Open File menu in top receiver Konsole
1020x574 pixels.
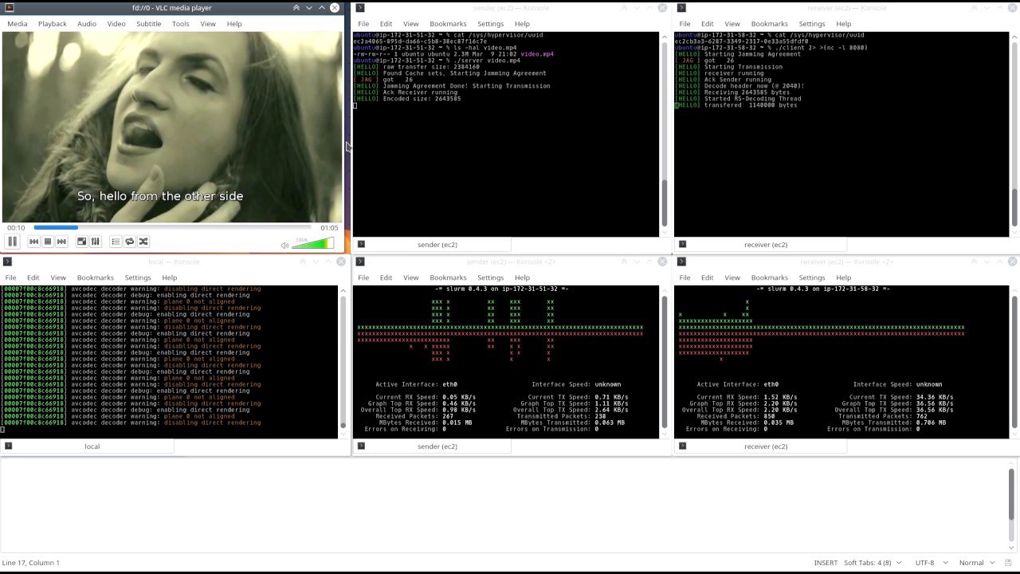(685, 24)
